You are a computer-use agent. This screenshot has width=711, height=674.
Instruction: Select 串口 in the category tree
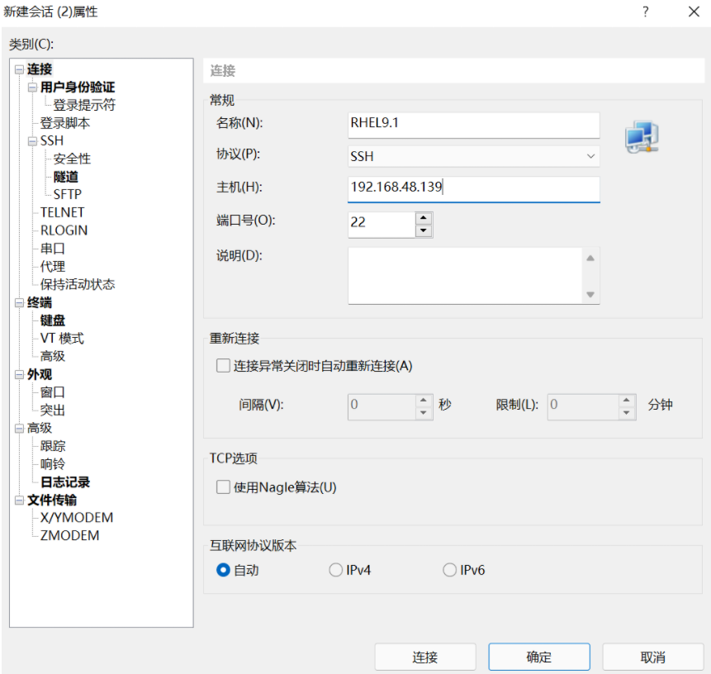point(53,249)
